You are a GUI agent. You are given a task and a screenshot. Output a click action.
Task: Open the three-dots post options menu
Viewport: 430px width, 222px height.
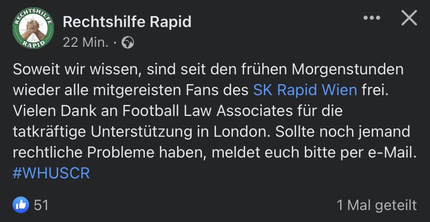372,18
